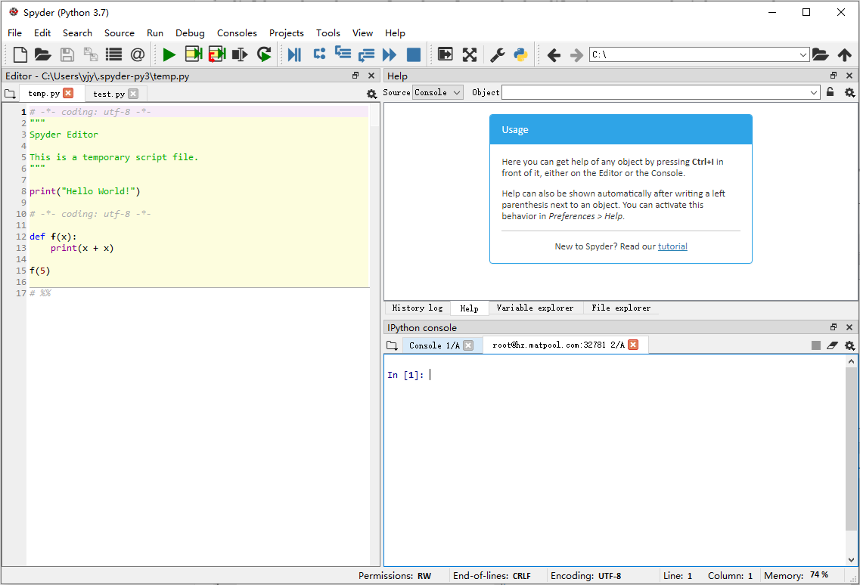The height and width of the screenshot is (585, 860).
Task: Open Preferences via the wrench icon
Action: tap(497, 54)
